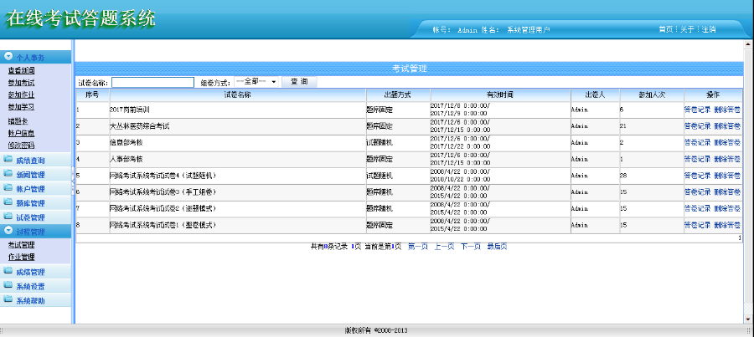Select the 人事部考核 exam name cell
This screenshot has width=754, height=337.
(238, 159)
